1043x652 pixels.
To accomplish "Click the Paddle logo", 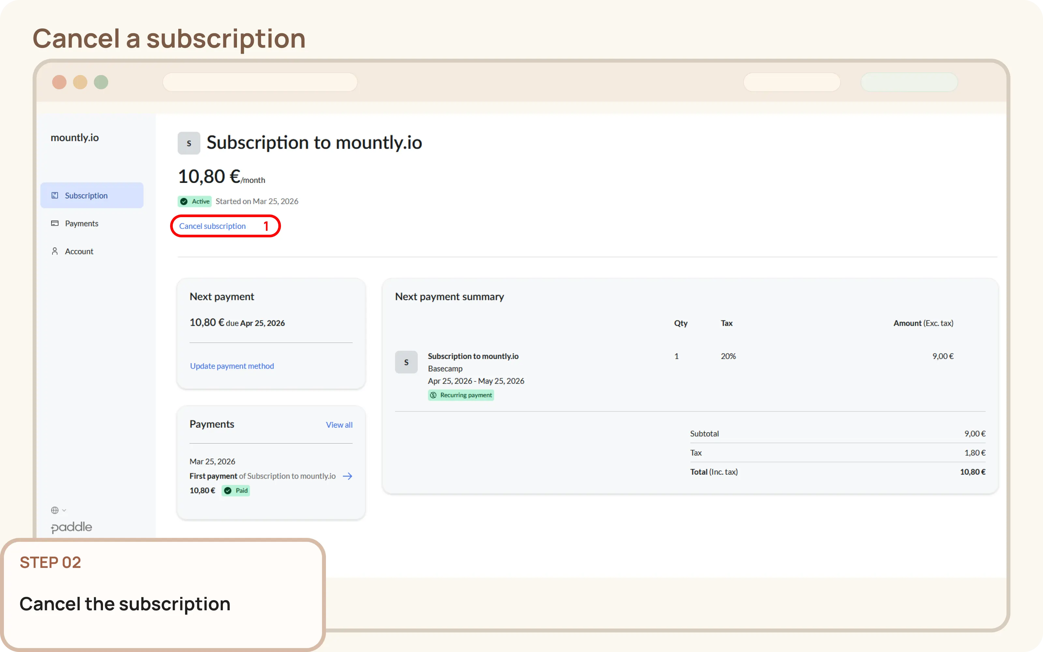I will (x=71, y=527).
